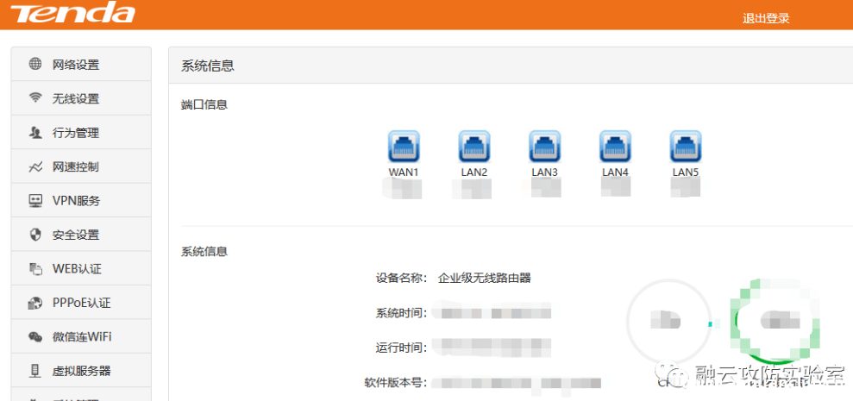Click the WiFi icon for 无线设置
The height and width of the screenshot is (401, 853).
(x=35, y=98)
